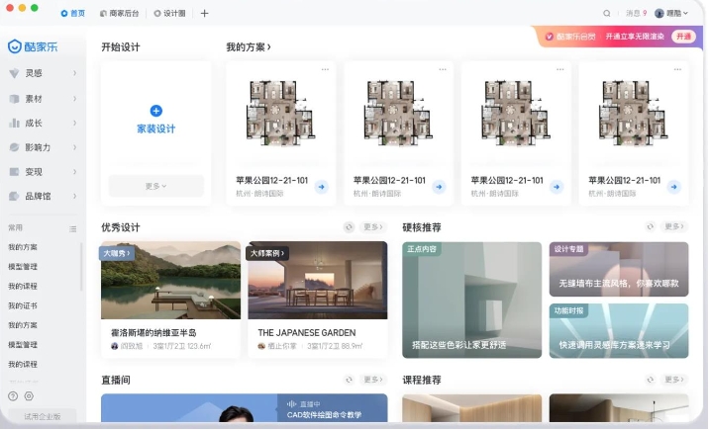Click the 试用企业版 button
710x431 pixels.
click(43, 416)
